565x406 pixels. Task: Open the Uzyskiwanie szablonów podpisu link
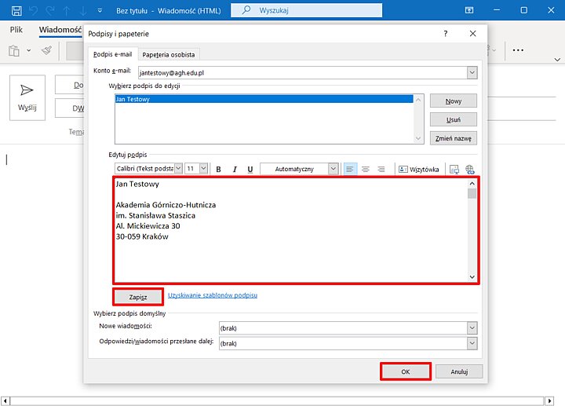(x=213, y=295)
